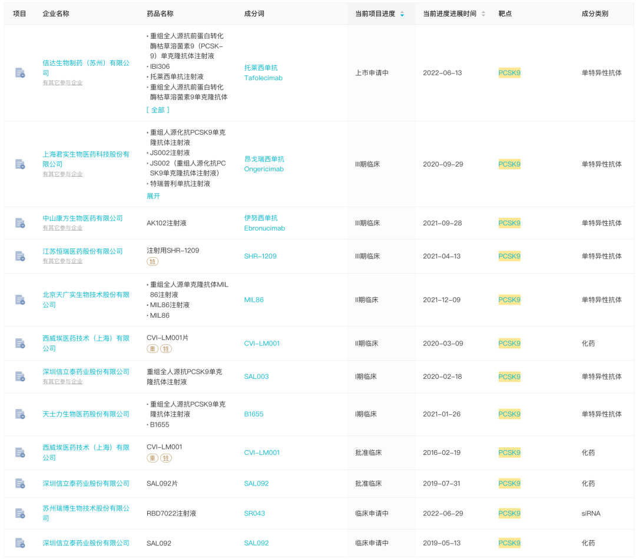Open project icon for 信达生物制药 row
The width and height of the screenshot is (636, 559).
(x=20, y=73)
